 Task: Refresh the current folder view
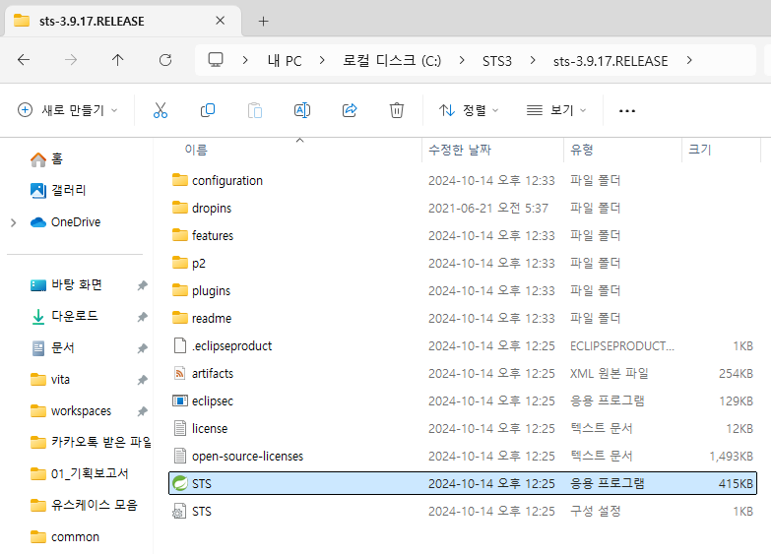pos(165,60)
